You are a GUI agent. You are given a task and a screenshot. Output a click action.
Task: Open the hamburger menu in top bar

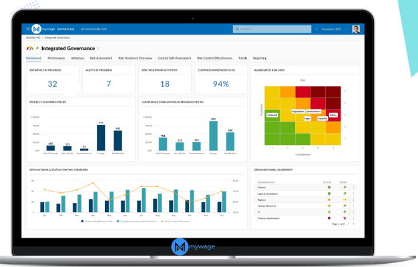point(27,29)
